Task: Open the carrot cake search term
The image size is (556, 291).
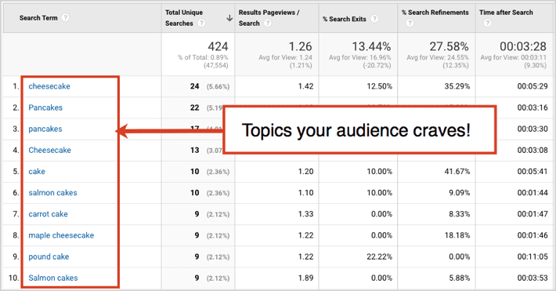Action: [x=49, y=214]
